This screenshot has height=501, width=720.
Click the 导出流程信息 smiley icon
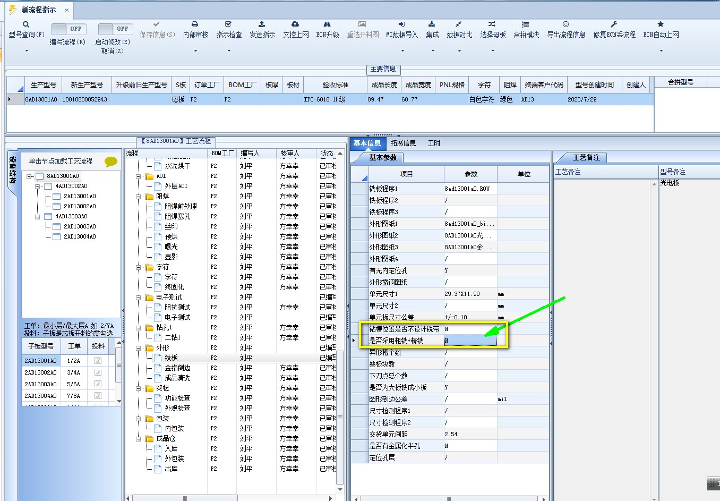tap(566, 24)
